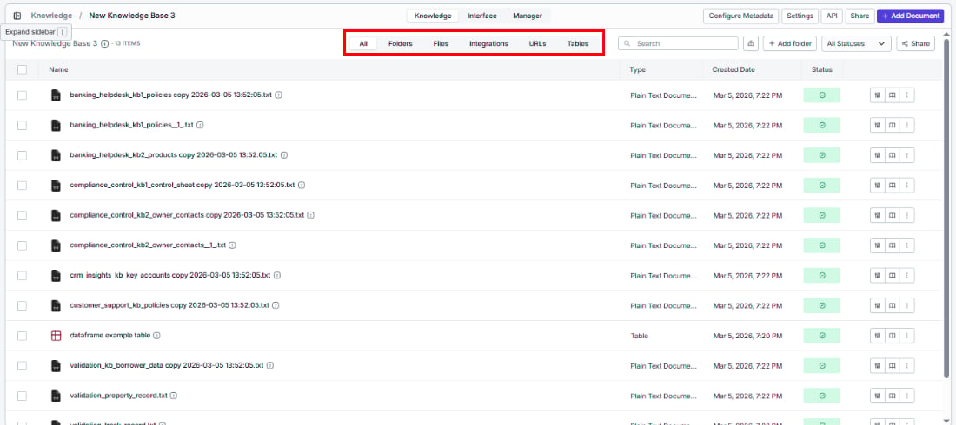Select the Tables filter tab
Screen dimensions: 956x425
tap(577, 44)
